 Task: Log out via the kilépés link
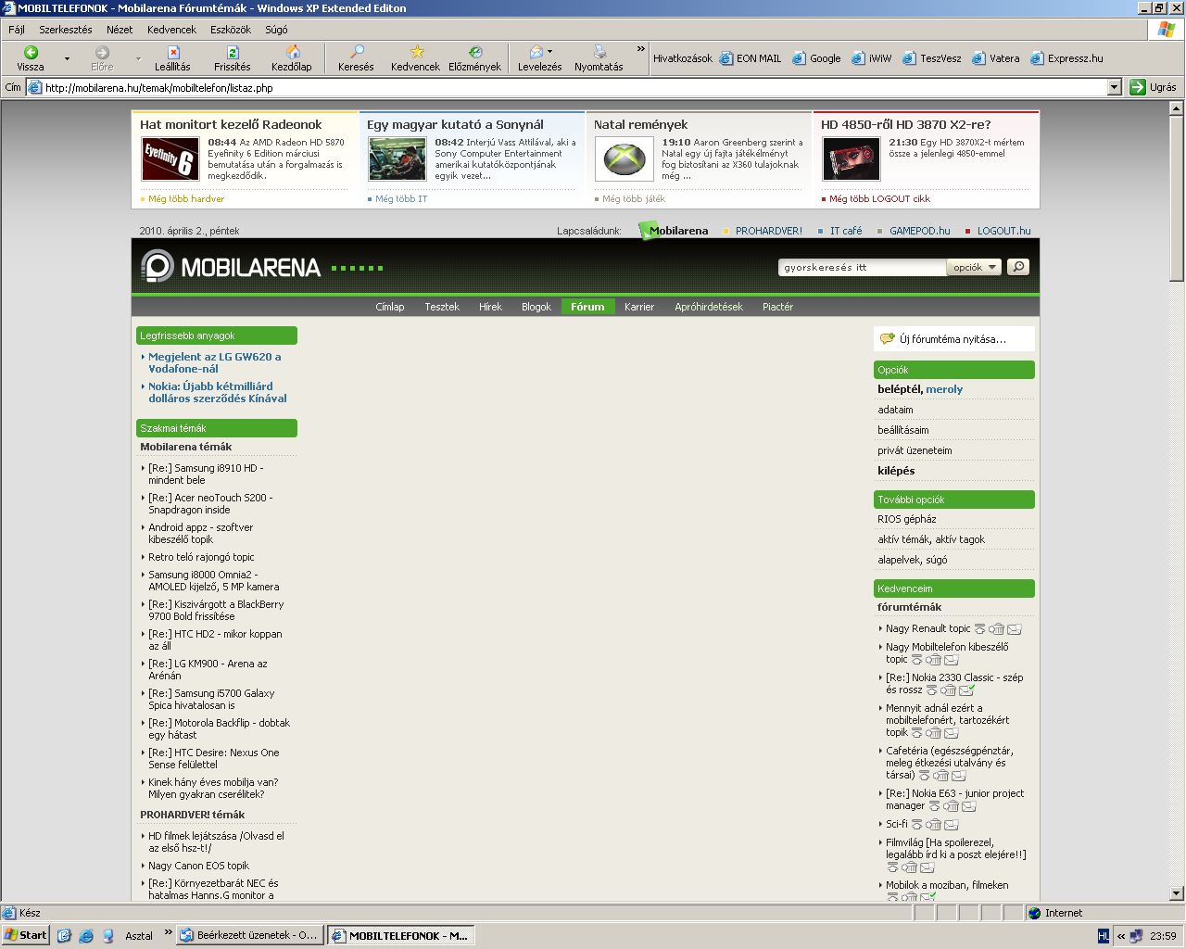coord(896,471)
